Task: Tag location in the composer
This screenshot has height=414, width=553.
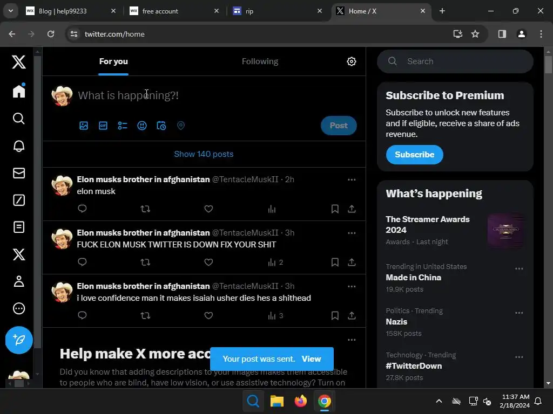Action: tap(180, 126)
